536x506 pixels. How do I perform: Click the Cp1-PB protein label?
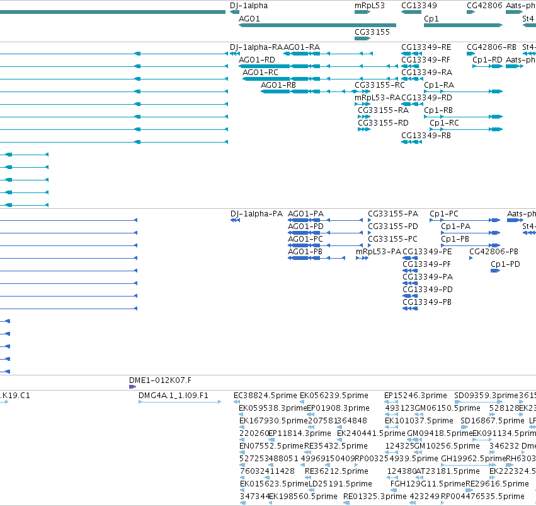(455, 239)
